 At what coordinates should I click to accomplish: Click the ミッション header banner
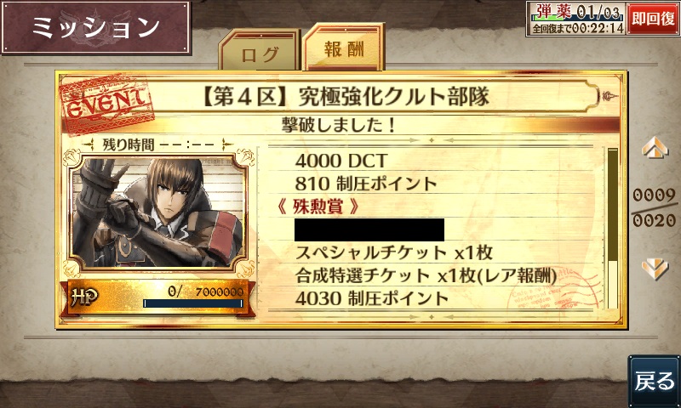tap(96, 27)
